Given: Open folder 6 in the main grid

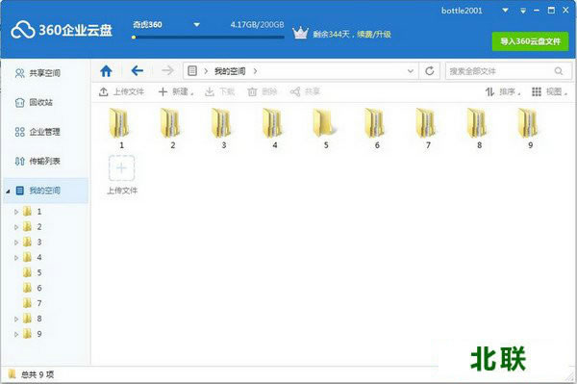Looking at the screenshot, I should click(x=377, y=128).
